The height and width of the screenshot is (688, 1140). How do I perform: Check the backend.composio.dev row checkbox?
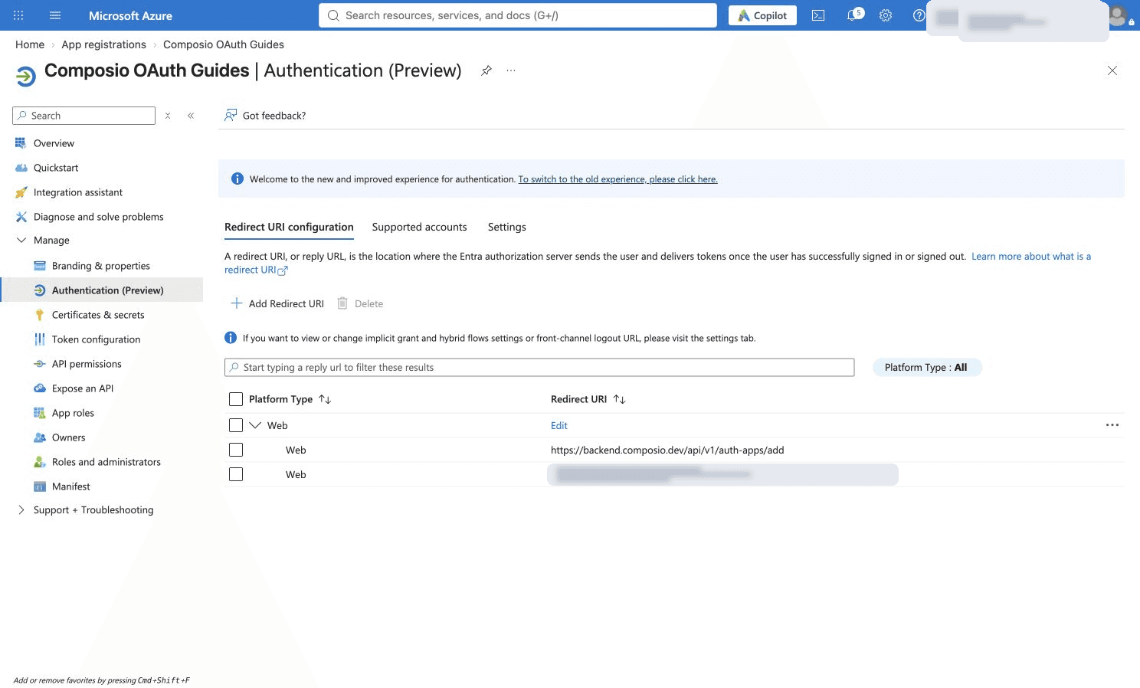click(x=236, y=450)
